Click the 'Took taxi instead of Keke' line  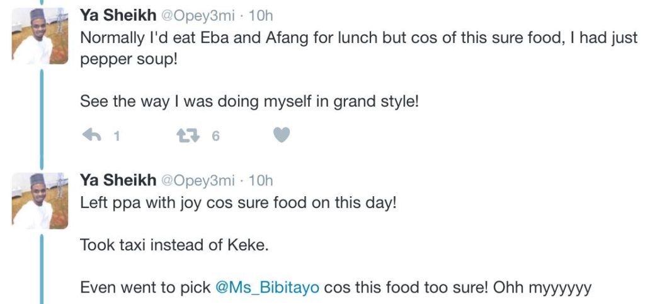(174, 245)
